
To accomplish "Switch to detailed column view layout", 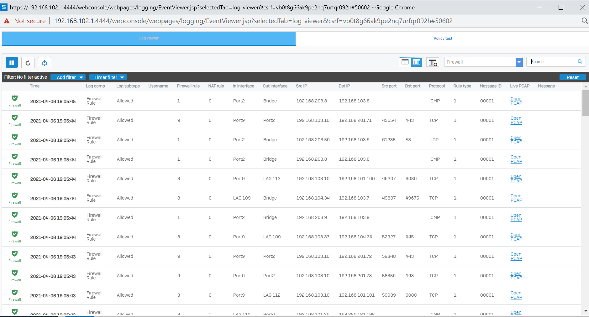I will click(x=417, y=62).
